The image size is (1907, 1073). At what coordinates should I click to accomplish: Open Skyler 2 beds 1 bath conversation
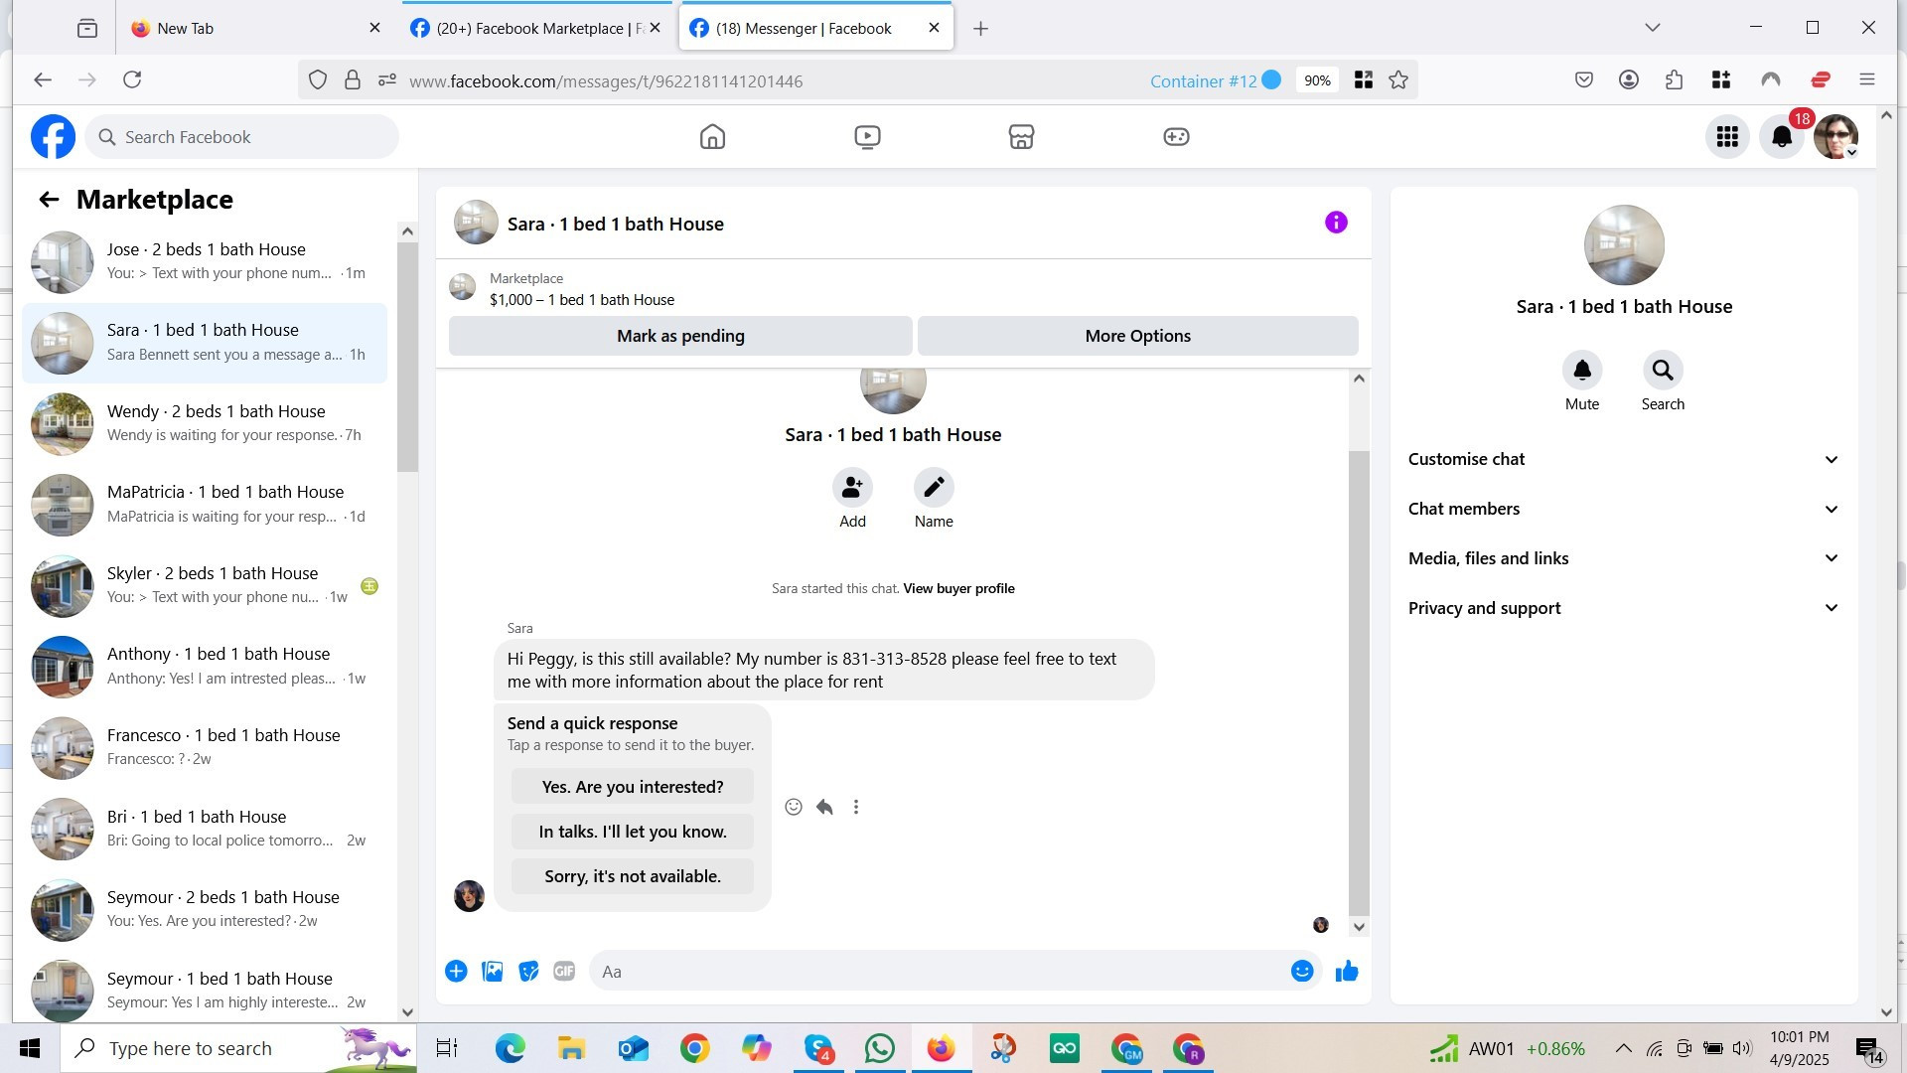click(x=205, y=586)
